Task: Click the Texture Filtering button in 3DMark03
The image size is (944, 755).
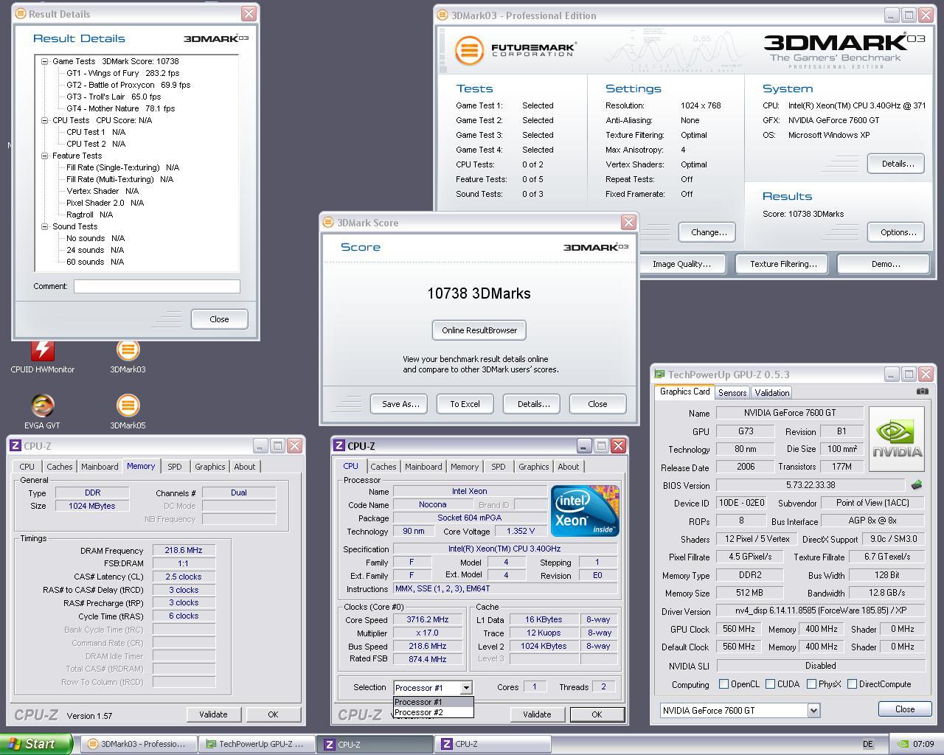Action: click(x=782, y=264)
